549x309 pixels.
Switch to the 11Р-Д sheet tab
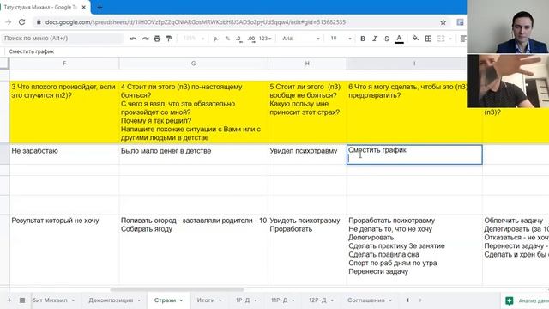pos(279,300)
